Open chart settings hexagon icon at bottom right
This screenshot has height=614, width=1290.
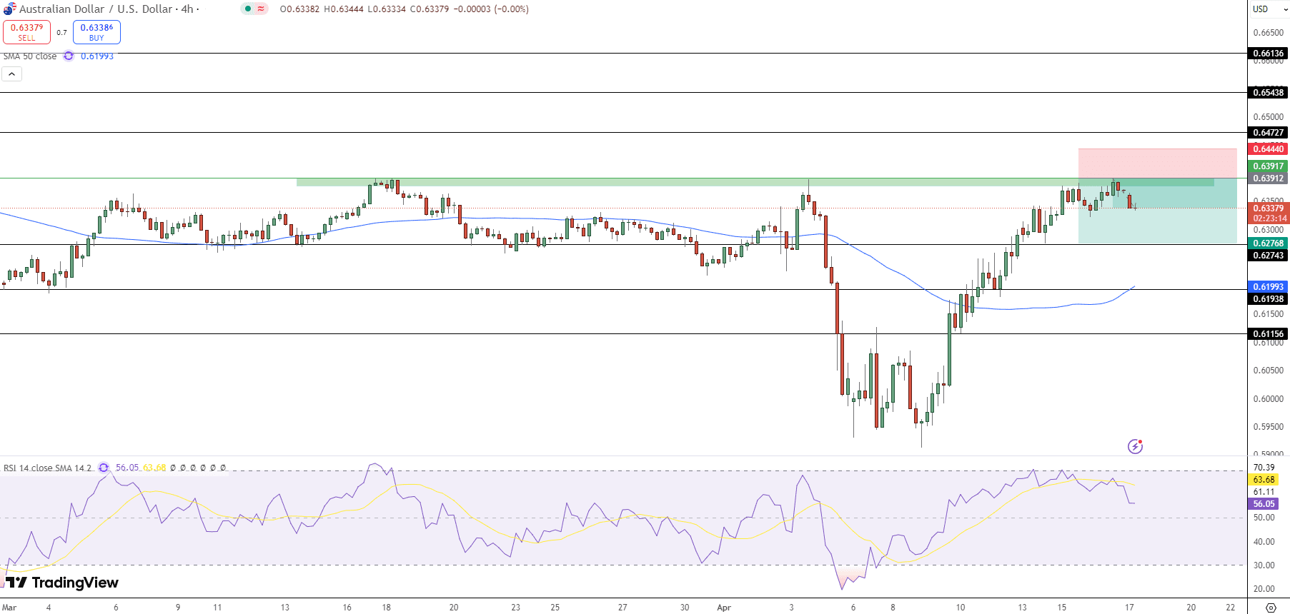point(1270,608)
